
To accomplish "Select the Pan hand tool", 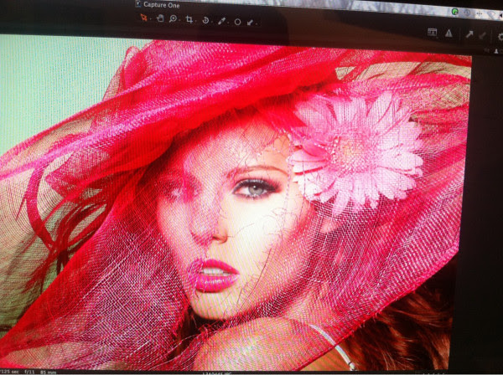I will tap(160, 18).
